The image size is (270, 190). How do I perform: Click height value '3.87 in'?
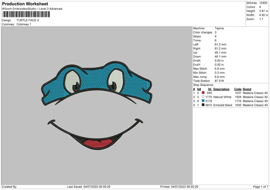264,11
